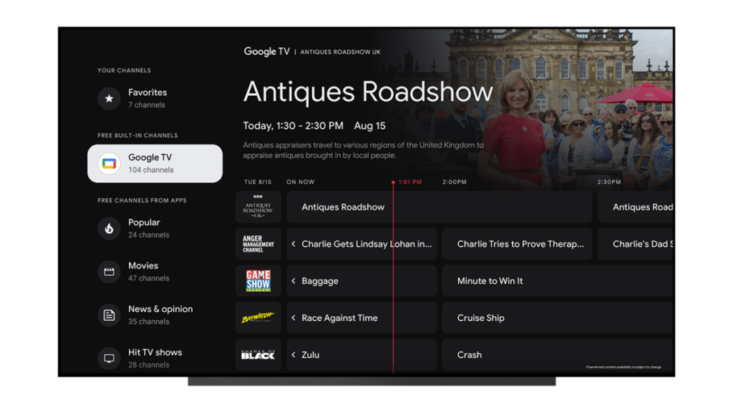Image resolution: width=733 pixels, height=412 pixels.
Task: Select the Hit TV shows screen icon
Action: click(x=109, y=358)
